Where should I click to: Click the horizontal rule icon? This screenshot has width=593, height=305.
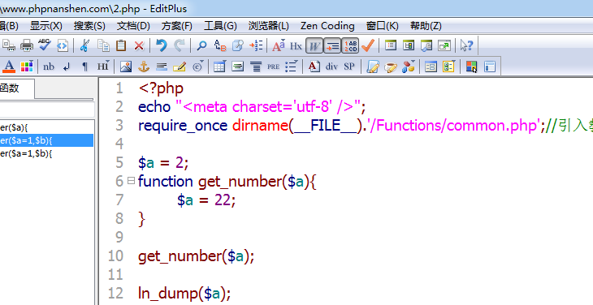pyautogui.click(x=162, y=67)
